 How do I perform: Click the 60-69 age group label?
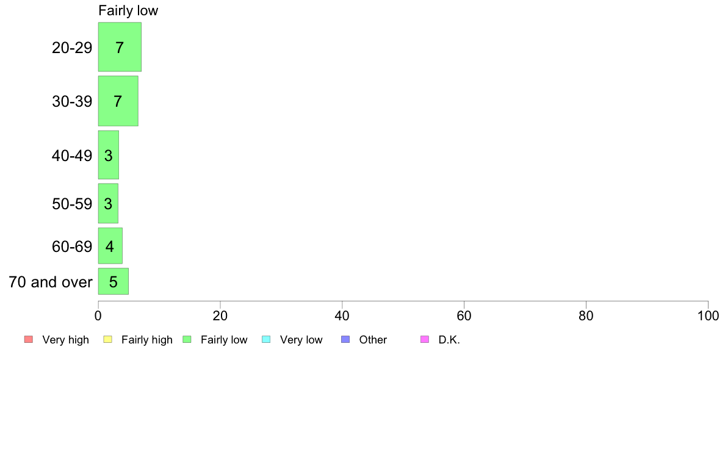tap(72, 246)
